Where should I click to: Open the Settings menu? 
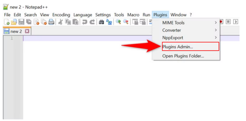[103, 15]
